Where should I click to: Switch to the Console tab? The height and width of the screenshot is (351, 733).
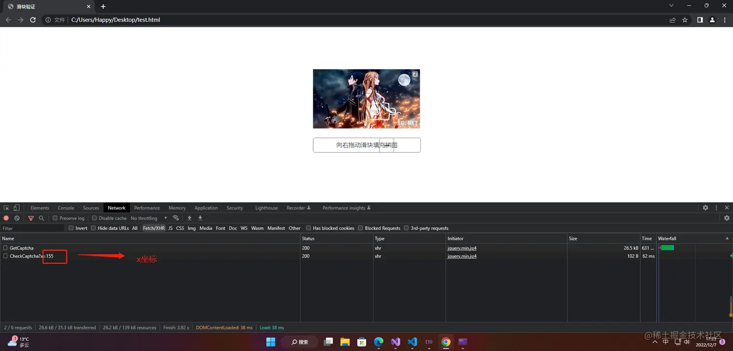66,208
